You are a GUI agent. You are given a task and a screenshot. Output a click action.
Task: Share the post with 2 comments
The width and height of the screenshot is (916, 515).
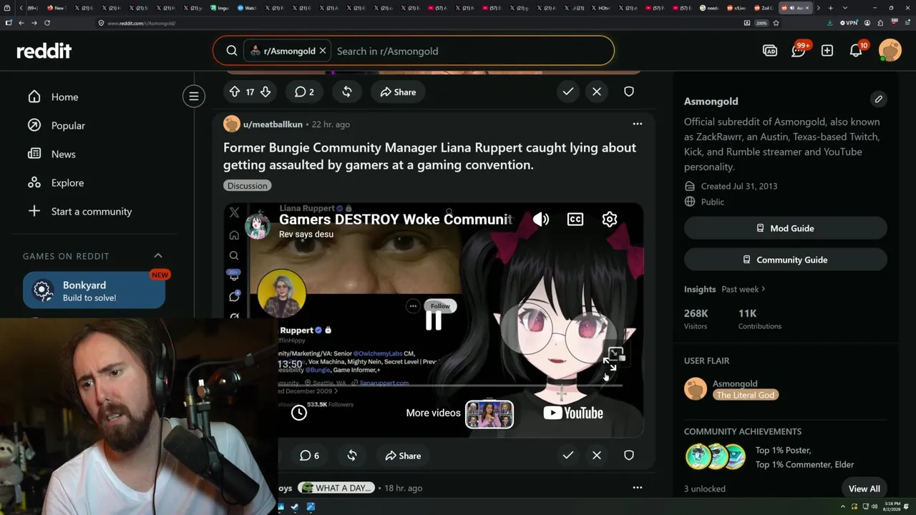point(398,92)
